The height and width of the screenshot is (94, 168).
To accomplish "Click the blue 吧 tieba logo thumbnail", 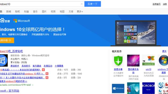I will click(4, 60).
